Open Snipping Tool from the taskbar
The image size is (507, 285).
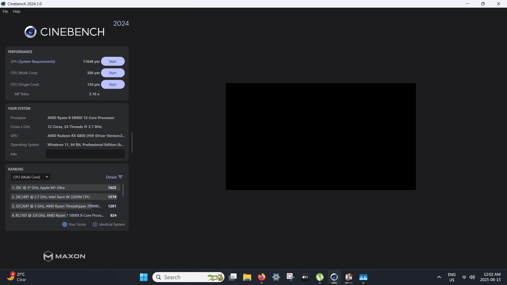tap(291, 277)
